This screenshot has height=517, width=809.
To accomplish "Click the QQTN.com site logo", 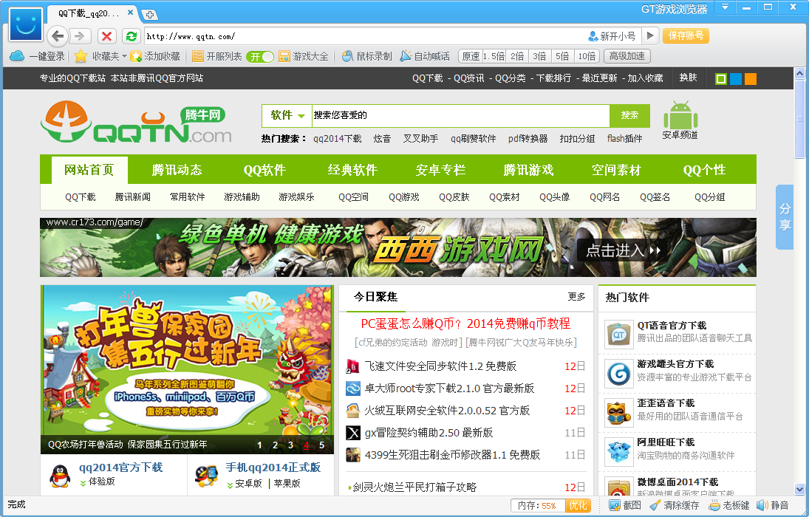I will click(x=137, y=123).
